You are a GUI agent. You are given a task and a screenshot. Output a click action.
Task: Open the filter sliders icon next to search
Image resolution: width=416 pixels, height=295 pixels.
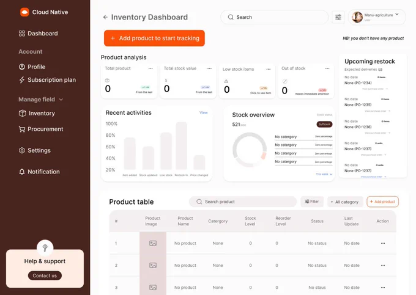tap(338, 17)
